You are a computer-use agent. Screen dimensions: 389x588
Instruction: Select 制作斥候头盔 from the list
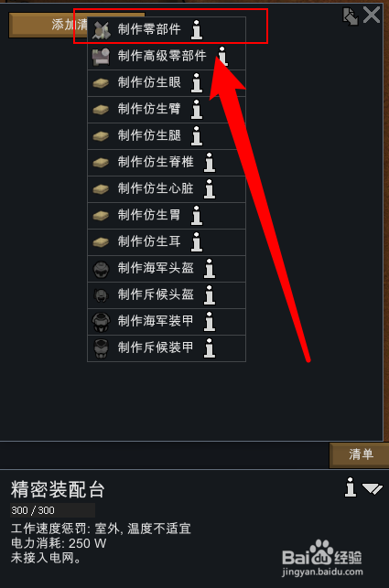(x=167, y=295)
